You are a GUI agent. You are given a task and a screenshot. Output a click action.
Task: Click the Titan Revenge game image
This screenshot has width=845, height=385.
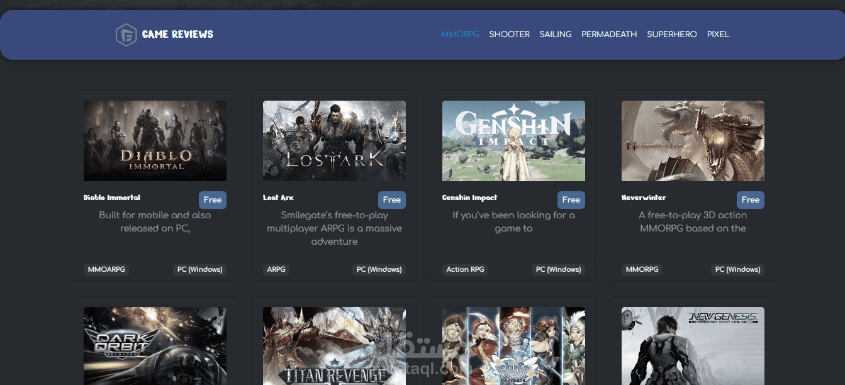pyautogui.click(x=334, y=346)
